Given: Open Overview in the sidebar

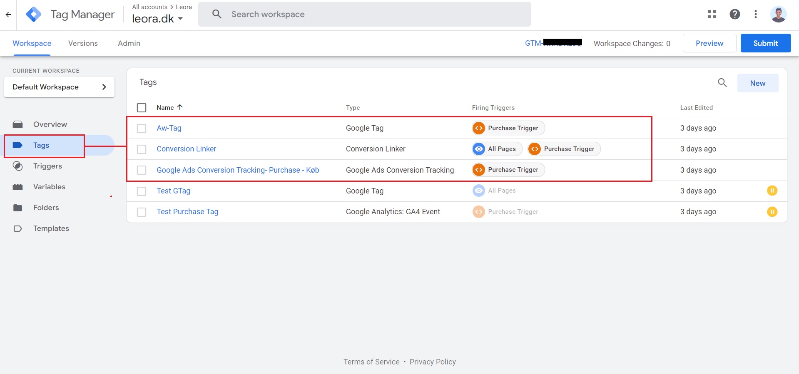Looking at the screenshot, I should [x=50, y=124].
